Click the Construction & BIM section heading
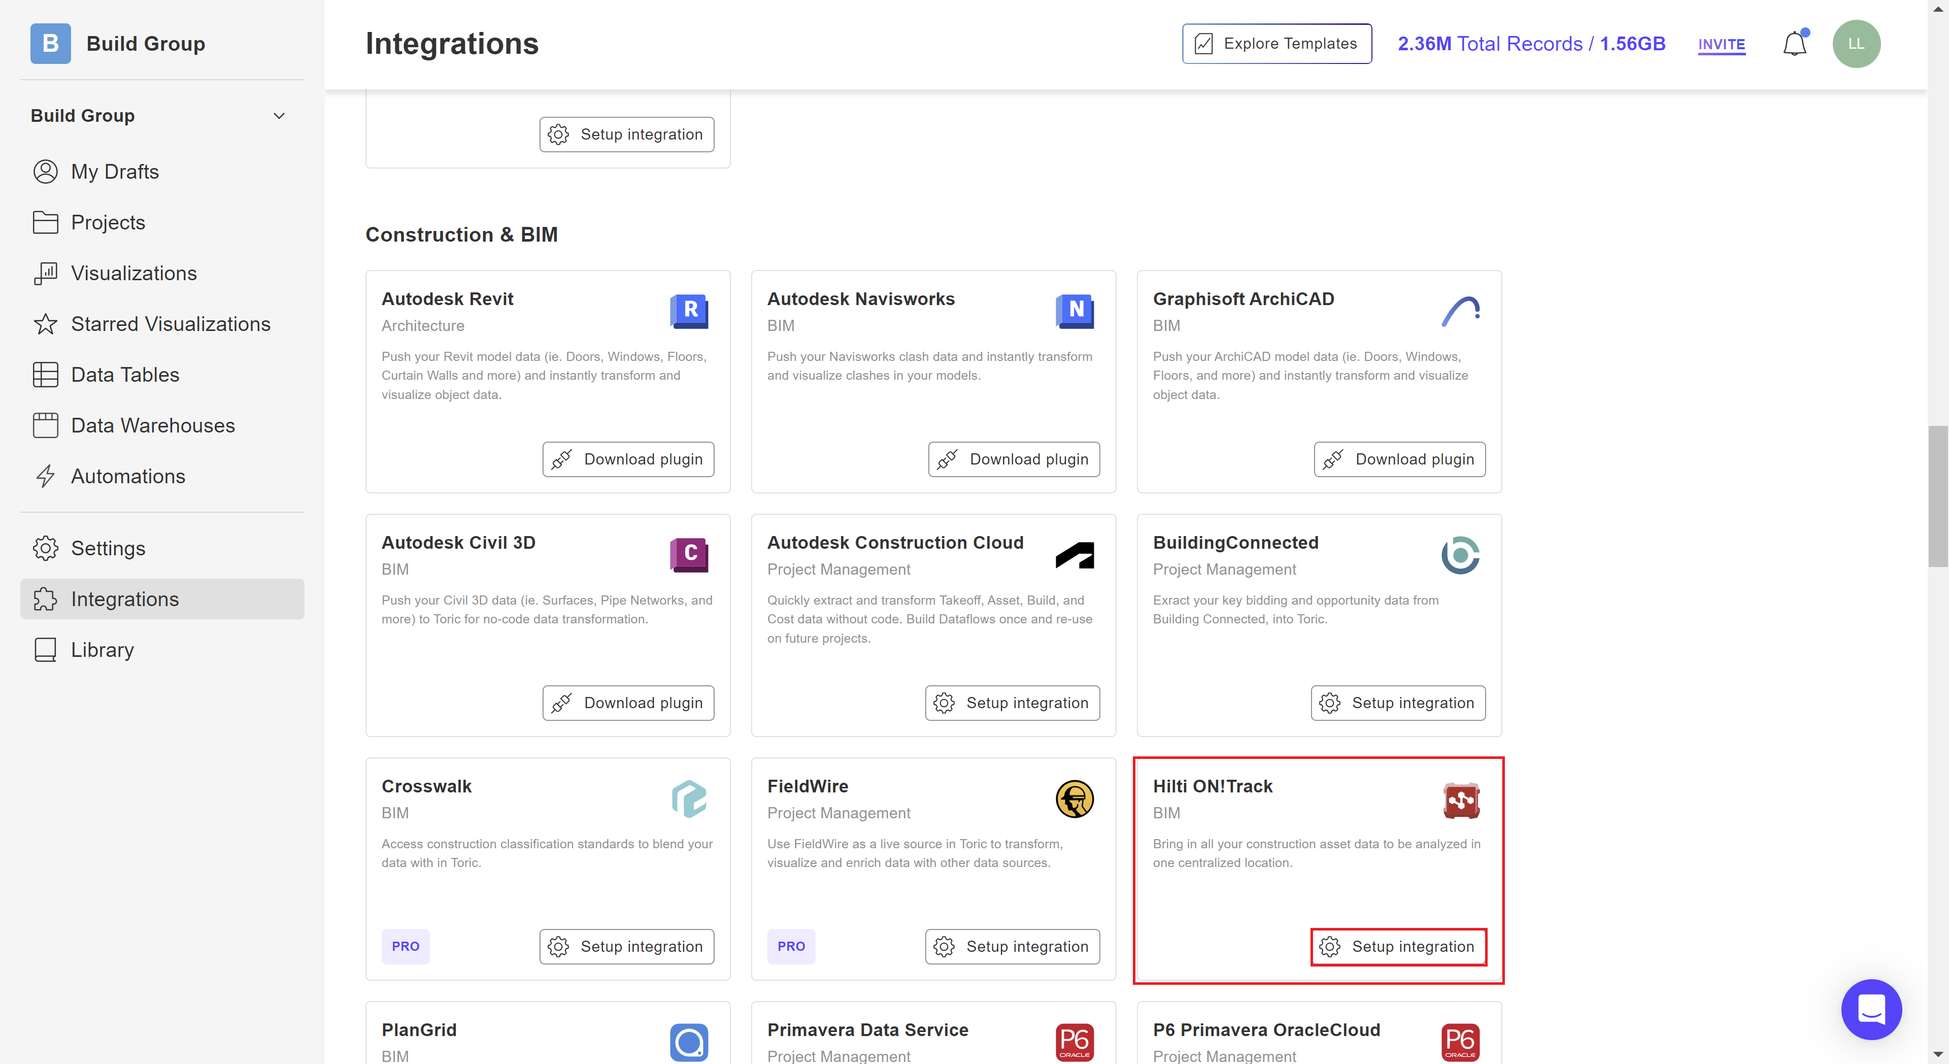This screenshot has height=1064, width=1949. coord(461,235)
